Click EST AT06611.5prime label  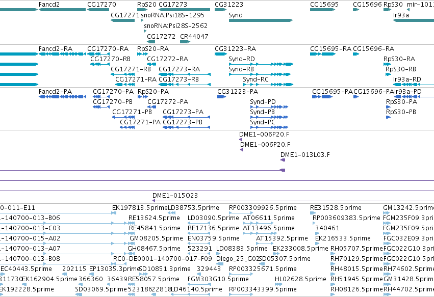pyautogui.click(x=268, y=218)
